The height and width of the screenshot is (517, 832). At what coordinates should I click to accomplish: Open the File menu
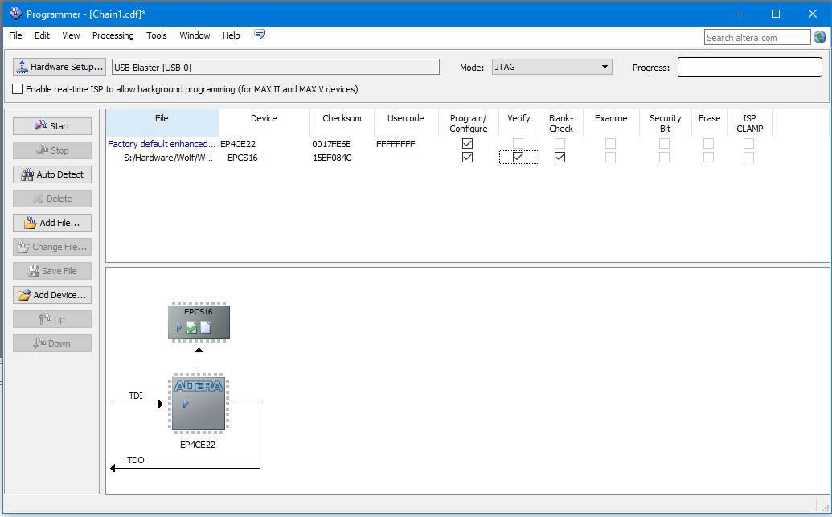point(15,35)
